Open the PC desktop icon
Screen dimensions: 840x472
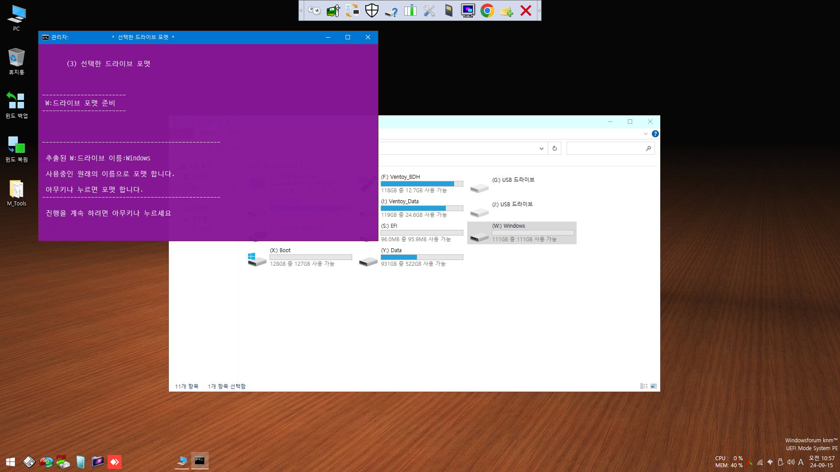click(x=16, y=18)
